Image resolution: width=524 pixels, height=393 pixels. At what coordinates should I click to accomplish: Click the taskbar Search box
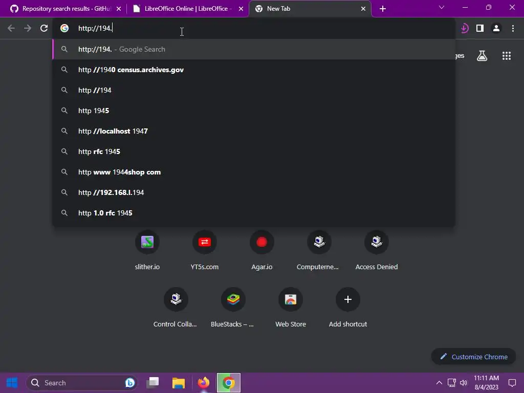(82, 383)
